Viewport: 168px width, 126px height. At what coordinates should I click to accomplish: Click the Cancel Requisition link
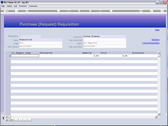pyautogui.click(x=151, y=43)
